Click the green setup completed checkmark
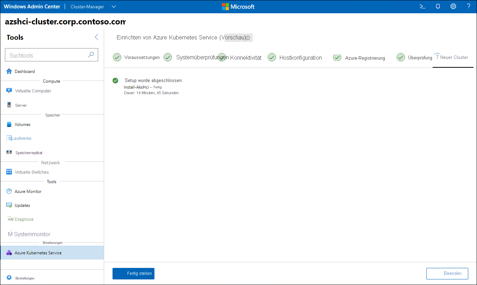 tap(115, 81)
